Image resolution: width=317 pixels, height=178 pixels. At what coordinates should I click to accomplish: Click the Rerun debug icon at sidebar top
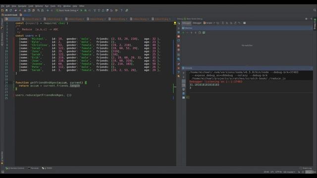(x=179, y=23)
